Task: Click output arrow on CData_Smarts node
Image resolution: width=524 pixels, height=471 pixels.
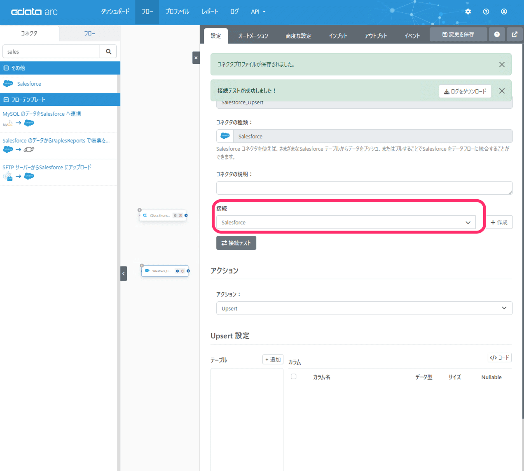Action: click(x=186, y=215)
